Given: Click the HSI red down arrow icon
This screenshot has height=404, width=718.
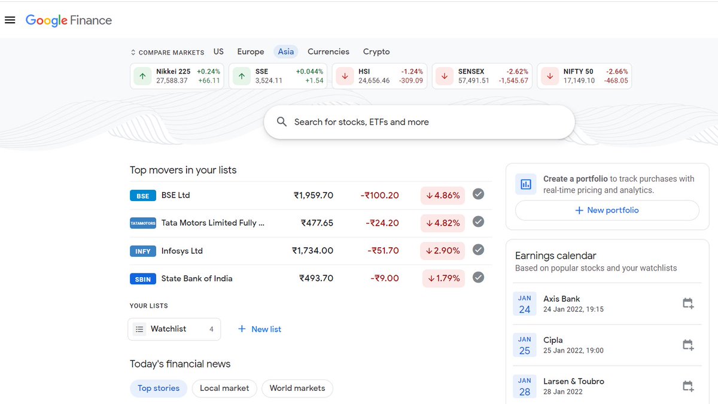Looking at the screenshot, I should [345, 76].
